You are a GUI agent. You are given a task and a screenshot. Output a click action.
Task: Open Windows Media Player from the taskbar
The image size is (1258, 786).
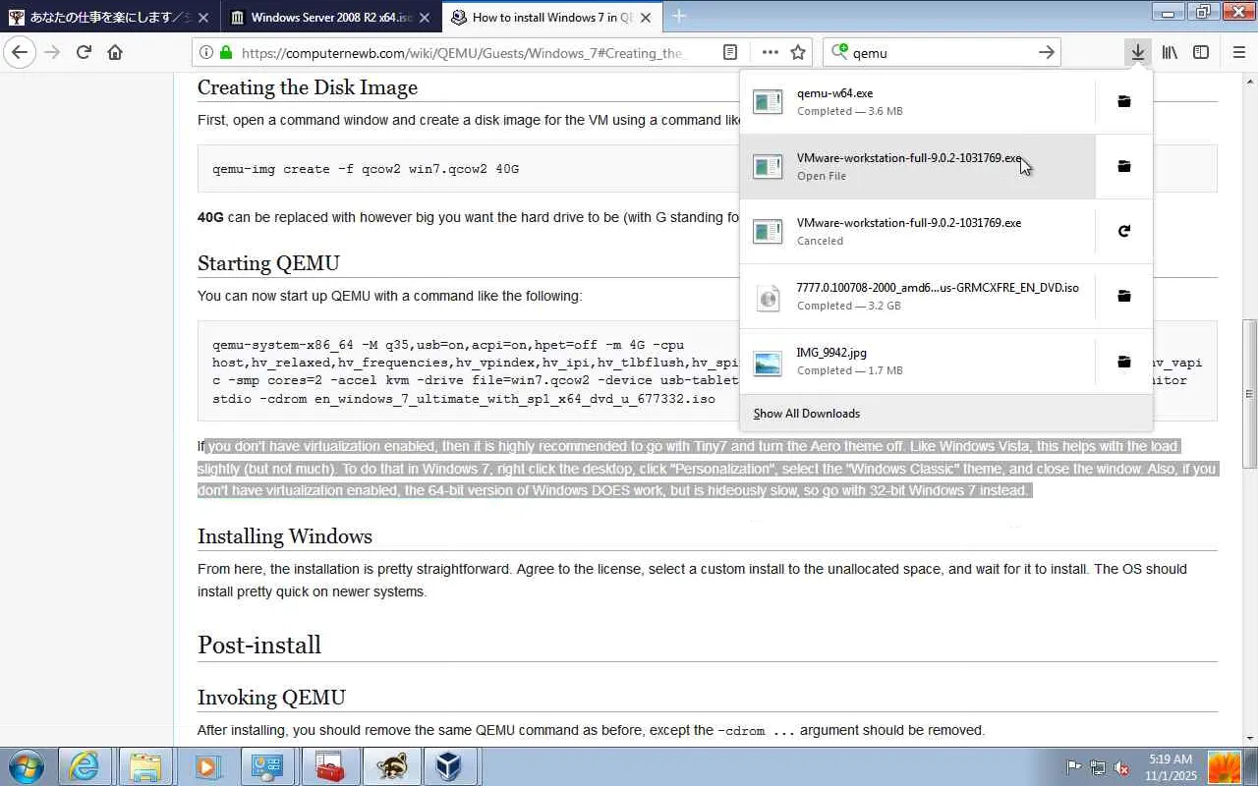tap(206, 766)
